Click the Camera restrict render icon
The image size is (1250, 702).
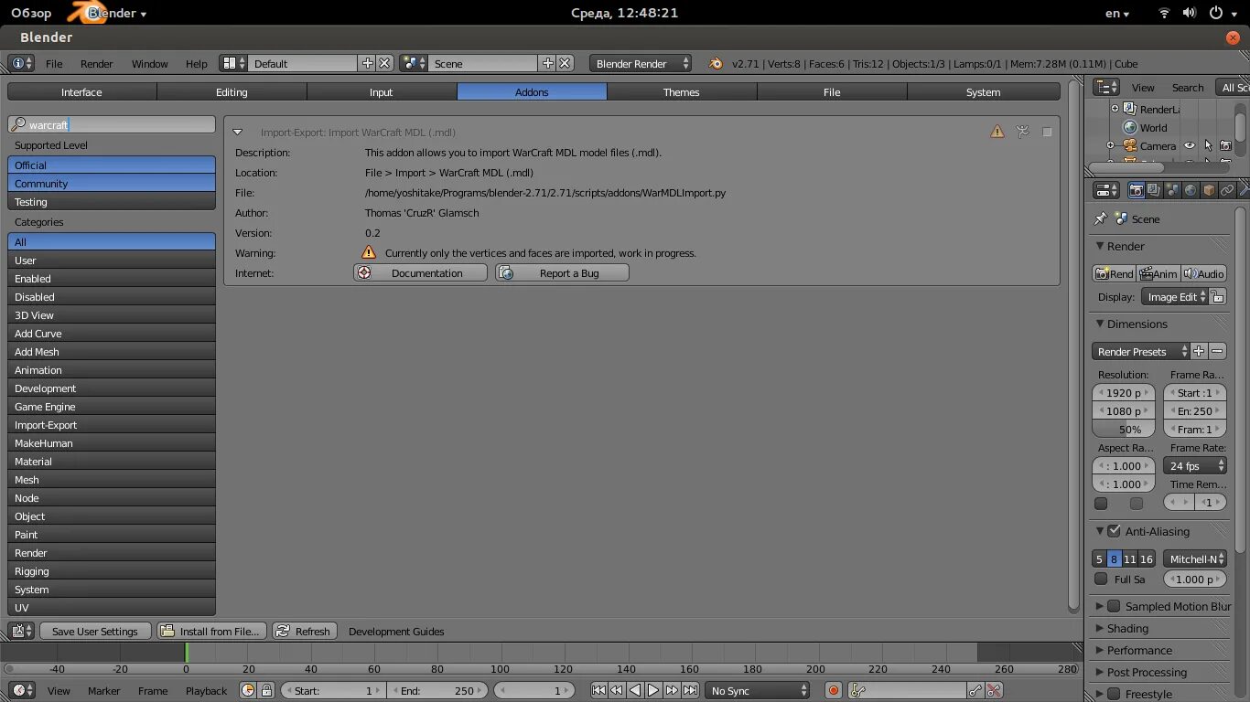point(1226,145)
